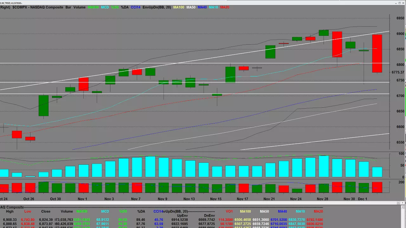
Task: Select High value 6,908.33 in table
Action: coord(10,220)
